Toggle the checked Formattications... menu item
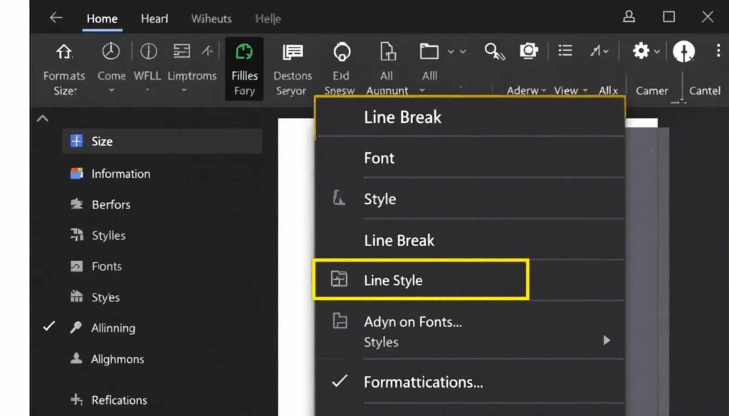Viewport: 729px width, 416px height. (x=470, y=382)
